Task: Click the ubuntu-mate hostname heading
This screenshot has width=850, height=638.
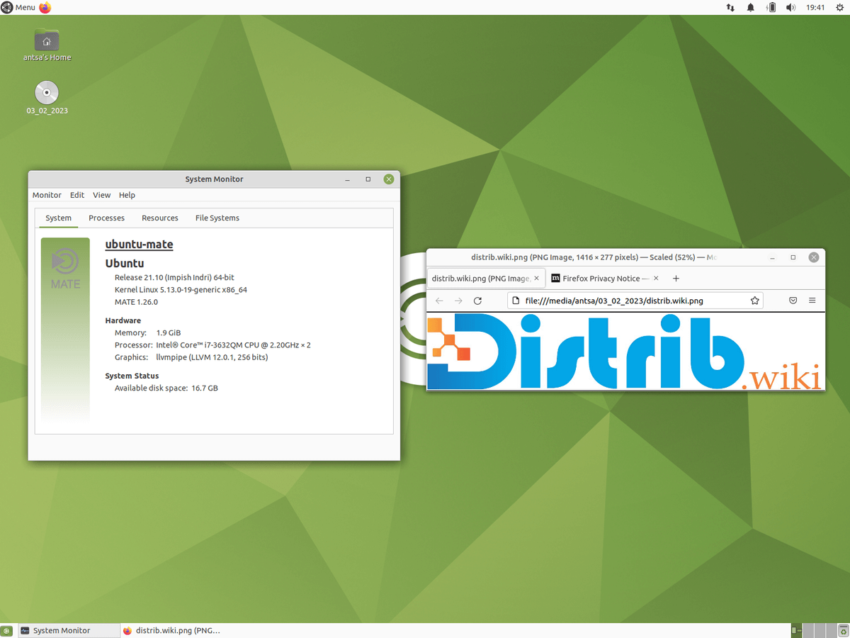Action: coord(139,245)
